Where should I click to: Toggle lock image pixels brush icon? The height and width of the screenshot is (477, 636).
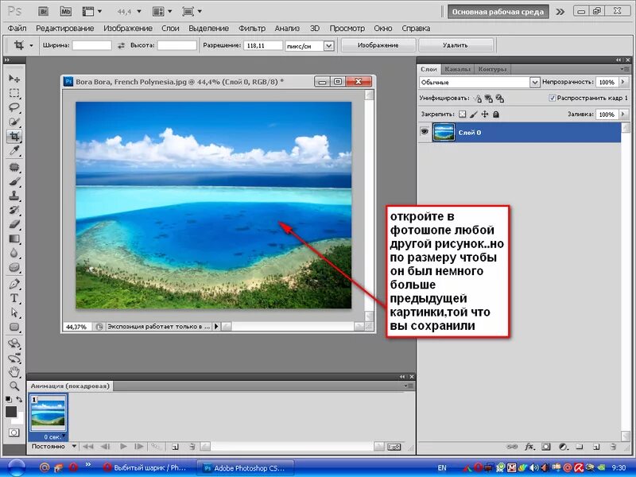[473, 114]
